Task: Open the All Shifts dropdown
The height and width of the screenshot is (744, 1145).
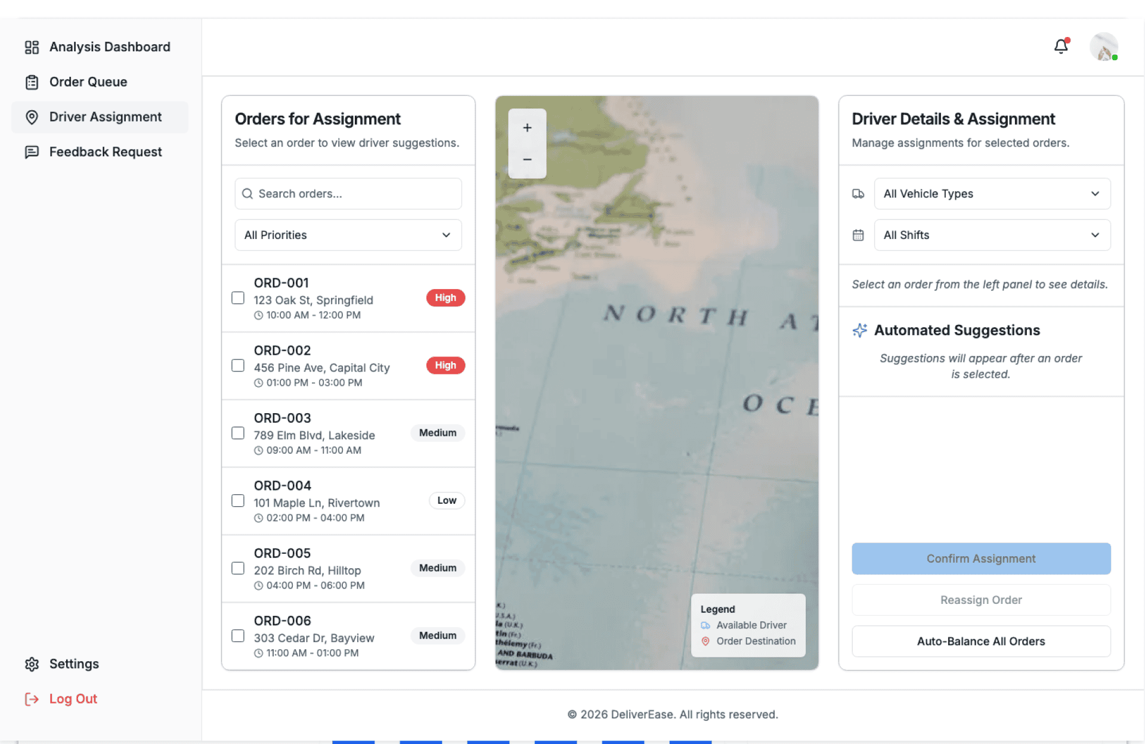Action: point(992,235)
